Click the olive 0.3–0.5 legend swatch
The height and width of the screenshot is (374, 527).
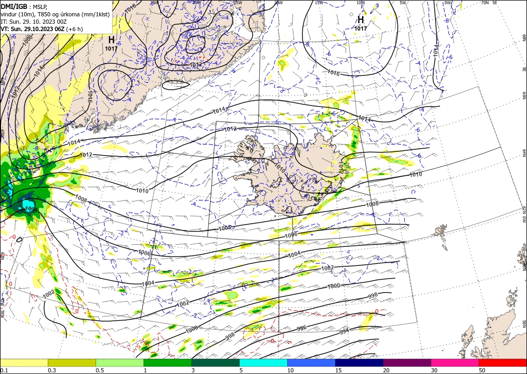pos(72,362)
